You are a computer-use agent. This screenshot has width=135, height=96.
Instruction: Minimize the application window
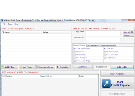(123, 20)
